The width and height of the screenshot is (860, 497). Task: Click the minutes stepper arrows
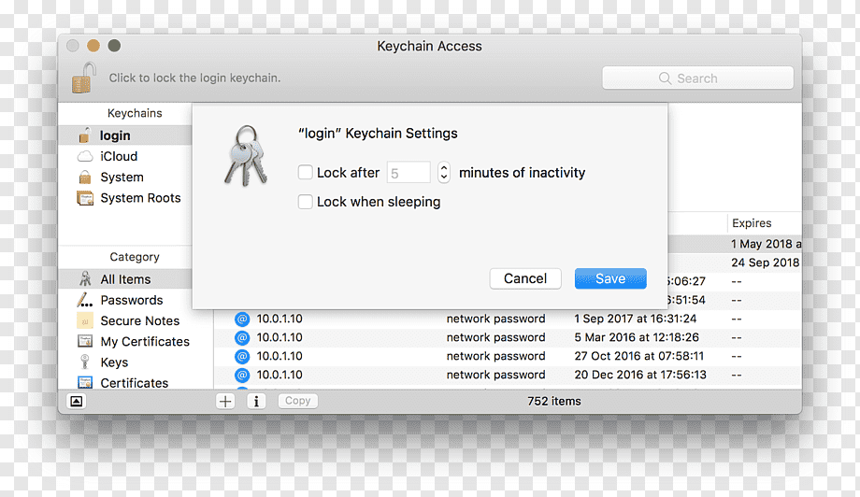pyautogui.click(x=444, y=173)
